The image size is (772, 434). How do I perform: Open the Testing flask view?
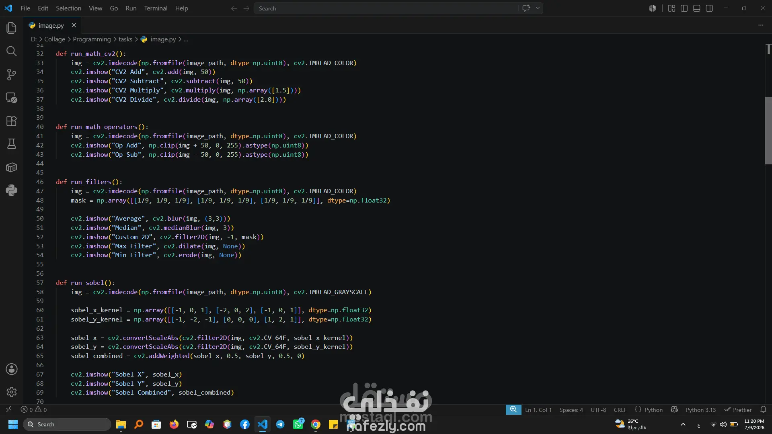click(x=11, y=144)
